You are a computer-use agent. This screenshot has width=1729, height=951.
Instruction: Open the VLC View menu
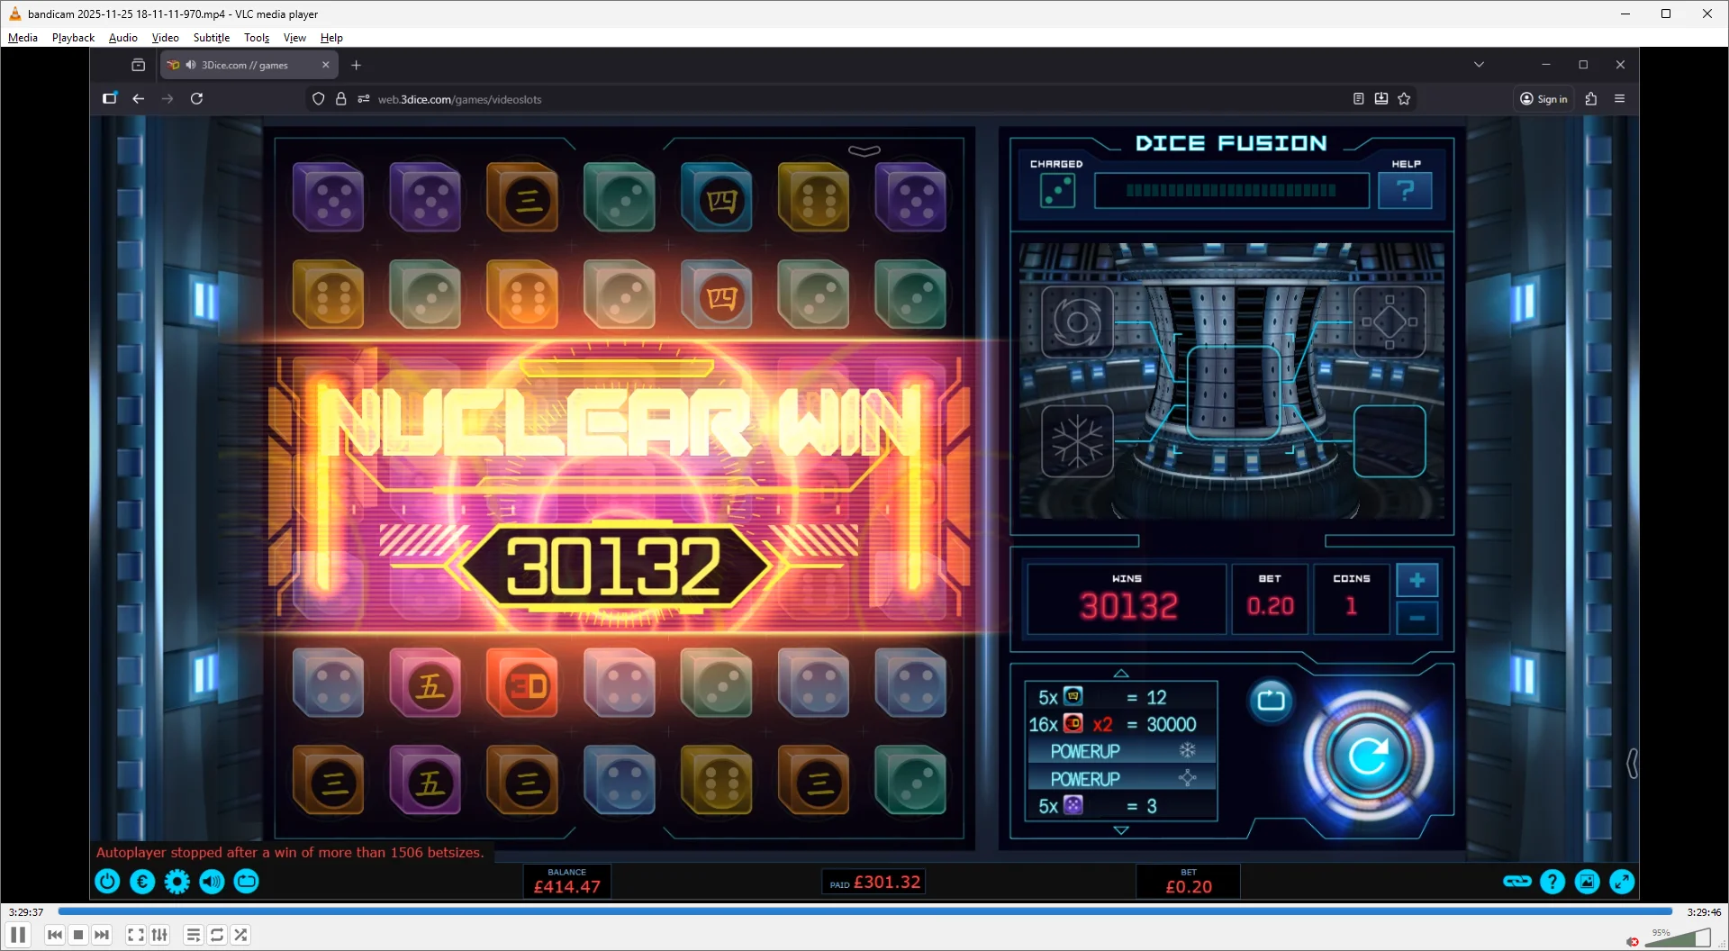click(x=294, y=38)
